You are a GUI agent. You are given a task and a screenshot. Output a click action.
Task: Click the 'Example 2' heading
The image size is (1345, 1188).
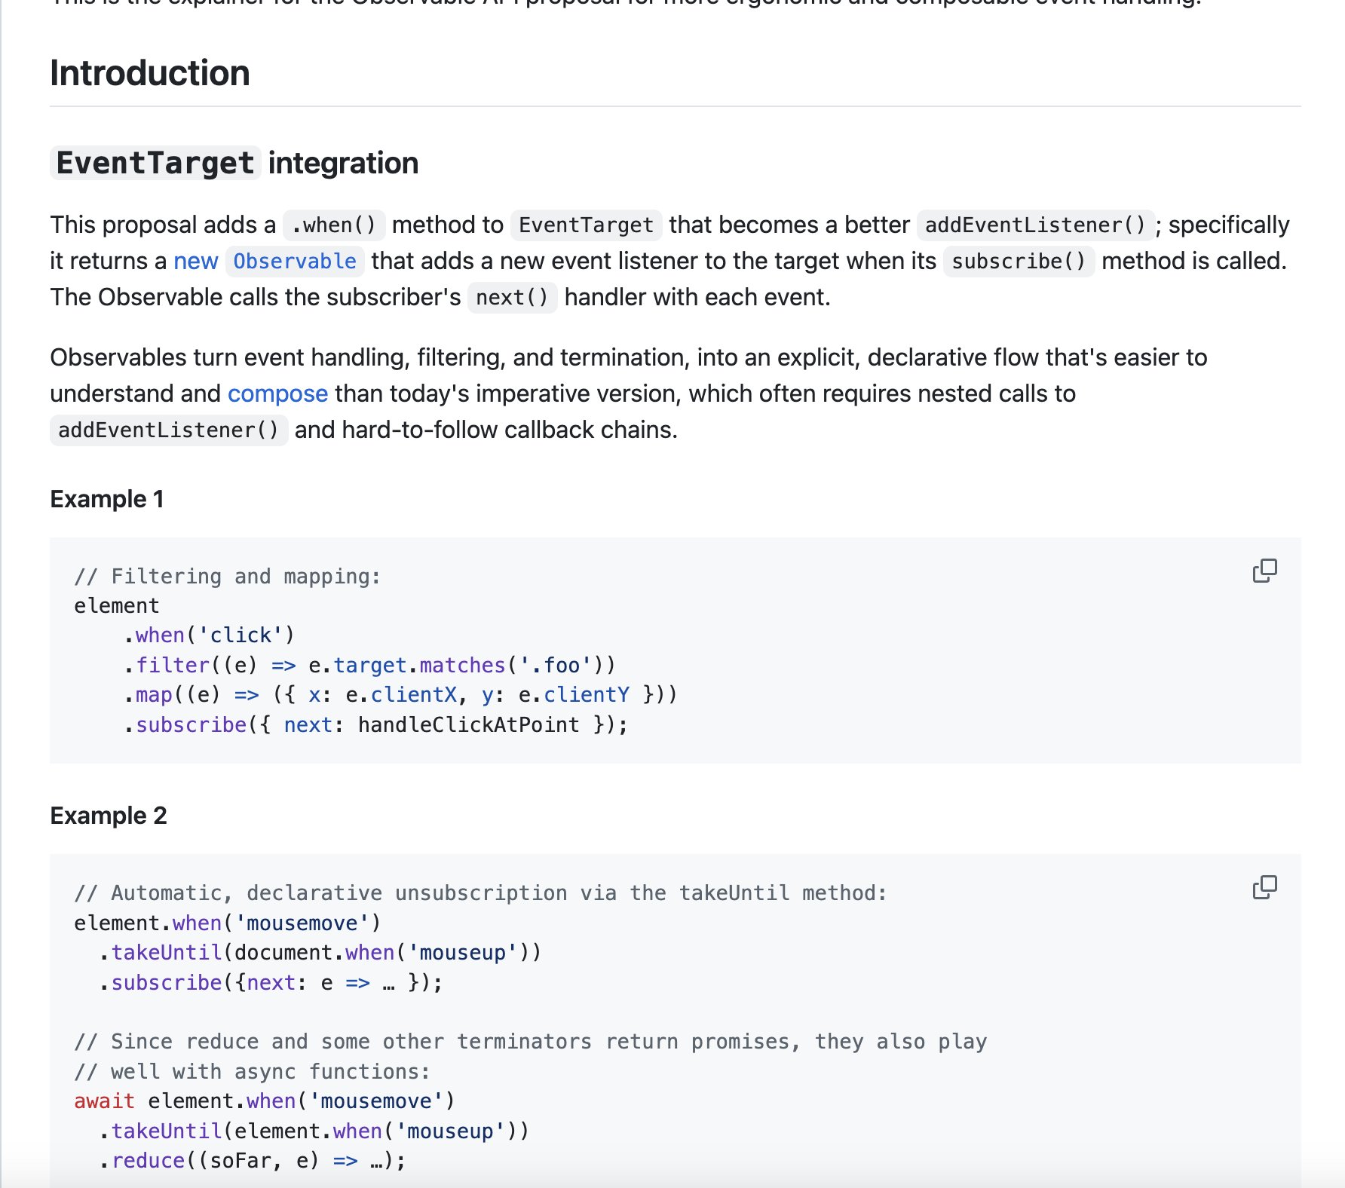point(109,816)
